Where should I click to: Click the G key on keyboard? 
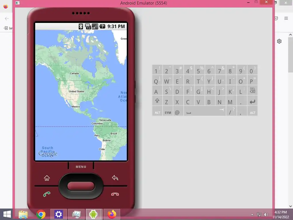(x=199, y=91)
